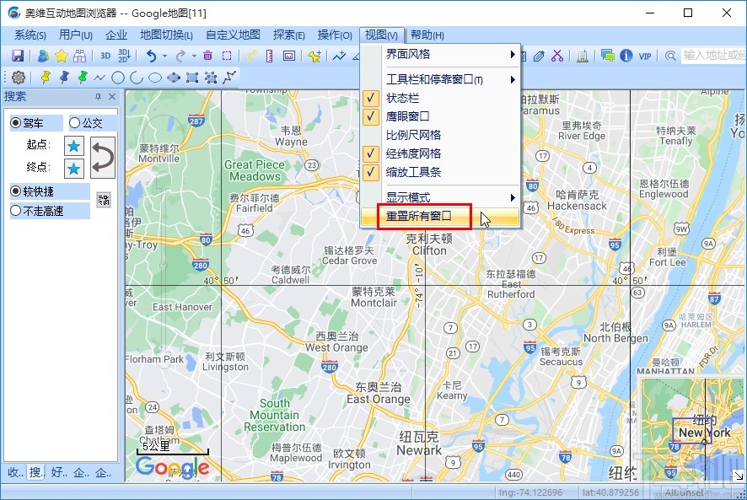Open VIP services via the VIP icon
Image resolution: width=747 pixels, height=500 pixels.
[x=645, y=56]
